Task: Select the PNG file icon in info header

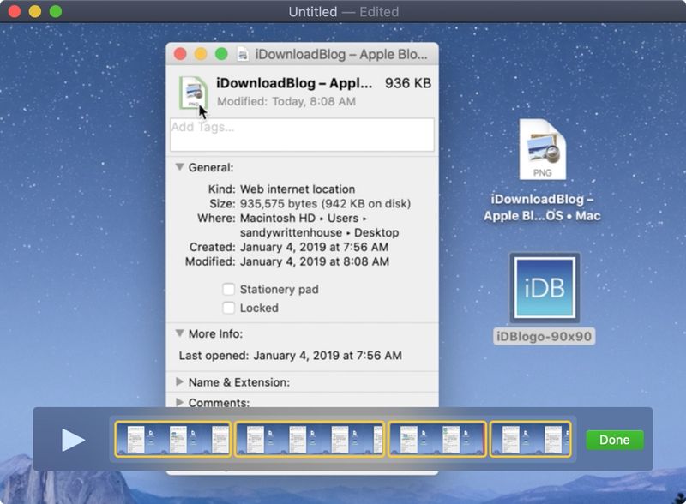Action: (193, 93)
